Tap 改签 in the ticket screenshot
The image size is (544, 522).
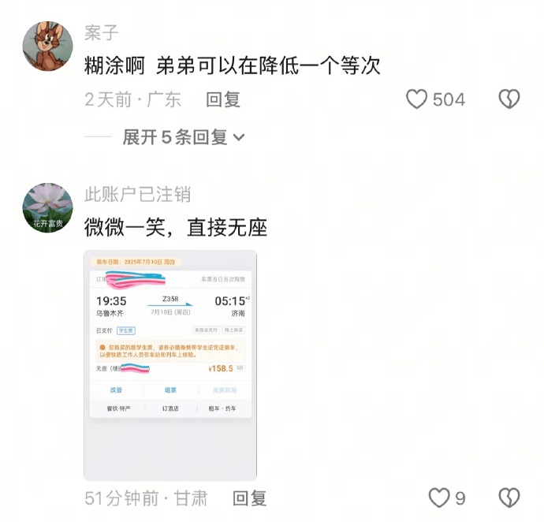[x=116, y=390]
